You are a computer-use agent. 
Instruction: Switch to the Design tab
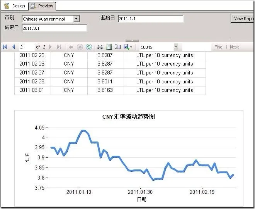tap(15, 6)
